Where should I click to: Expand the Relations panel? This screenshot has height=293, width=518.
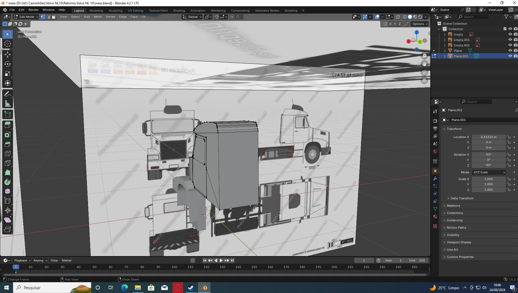(x=453, y=206)
